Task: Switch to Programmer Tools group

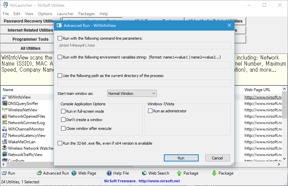Action: coord(28,39)
